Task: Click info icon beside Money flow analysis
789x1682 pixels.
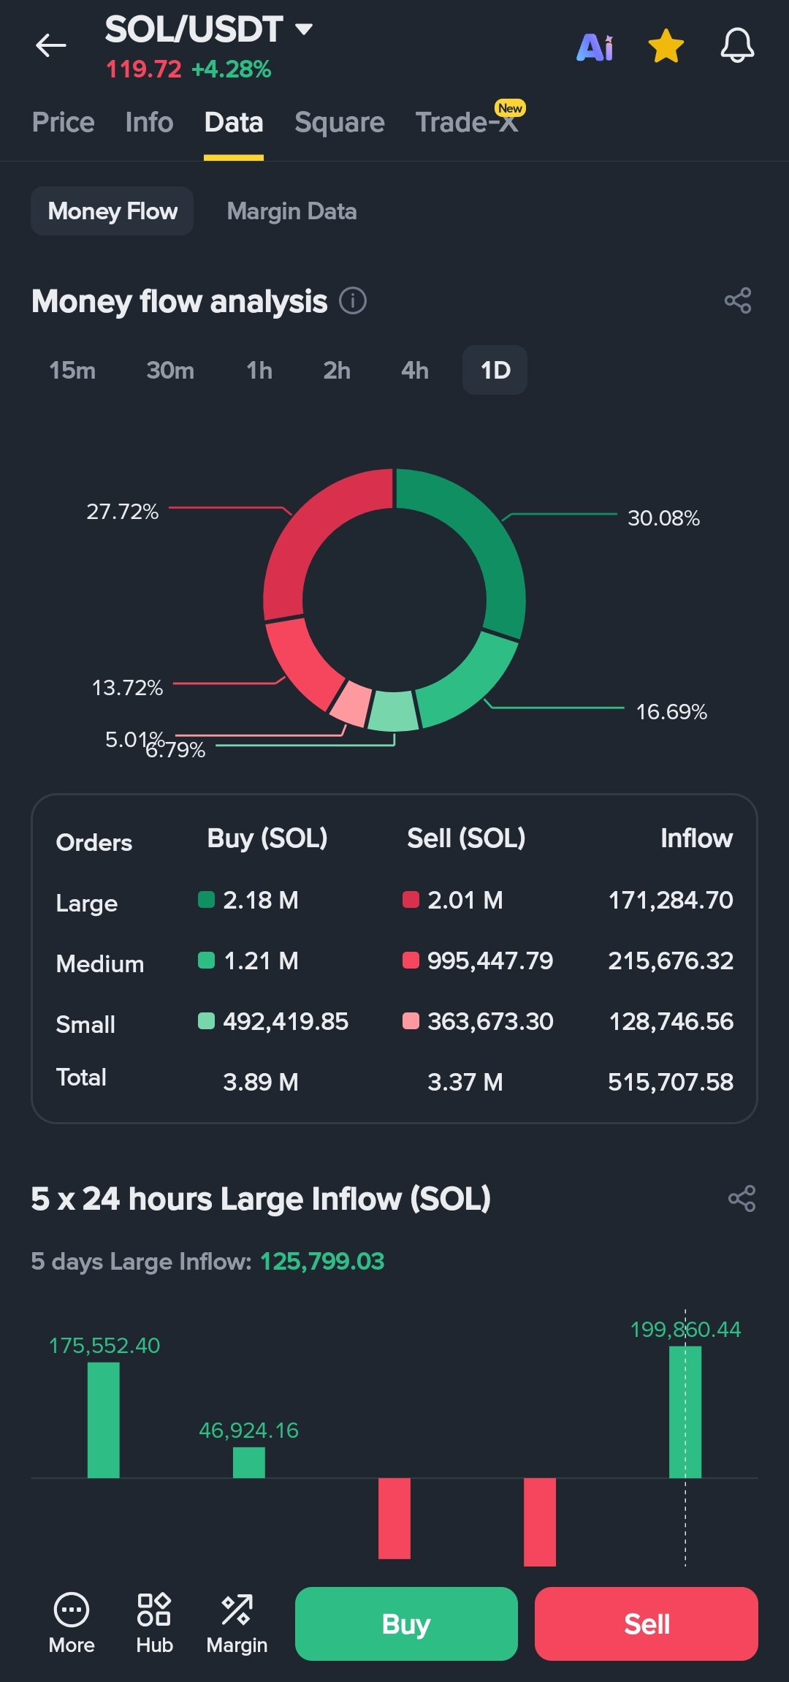Action: point(353,300)
